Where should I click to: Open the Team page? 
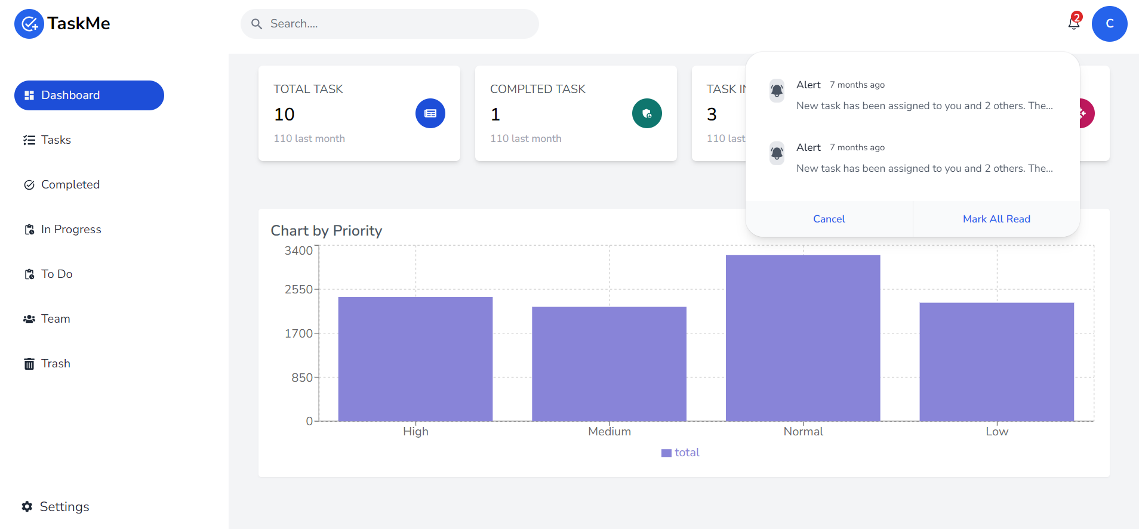pos(89,319)
